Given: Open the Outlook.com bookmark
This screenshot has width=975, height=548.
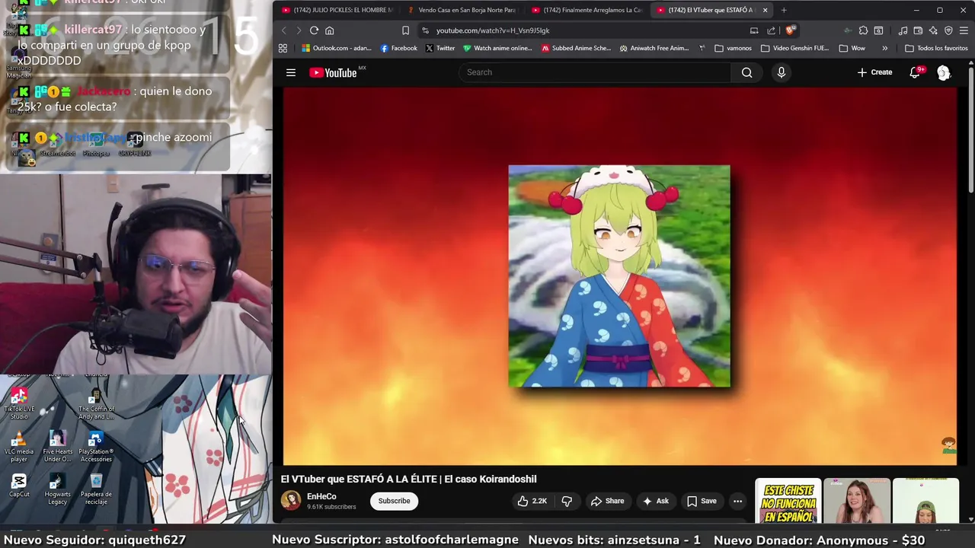Looking at the screenshot, I should click(336, 48).
